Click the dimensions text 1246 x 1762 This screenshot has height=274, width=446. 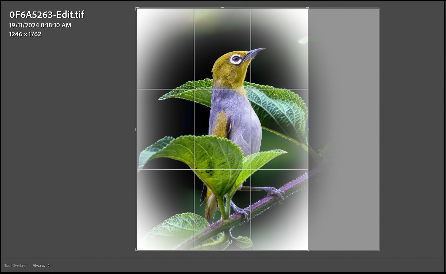[25, 34]
